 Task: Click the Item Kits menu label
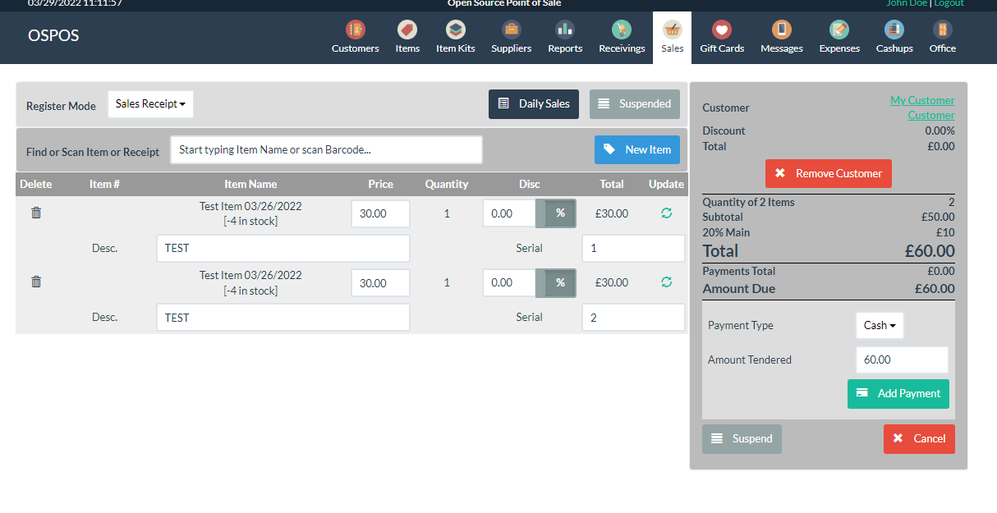coord(455,48)
